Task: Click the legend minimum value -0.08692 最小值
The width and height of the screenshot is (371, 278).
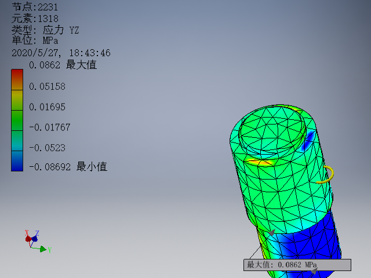Action: tap(68, 167)
